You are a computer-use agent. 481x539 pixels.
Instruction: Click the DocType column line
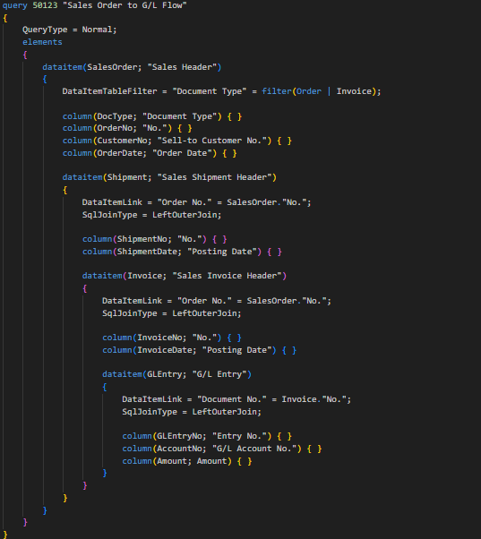(x=152, y=116)
